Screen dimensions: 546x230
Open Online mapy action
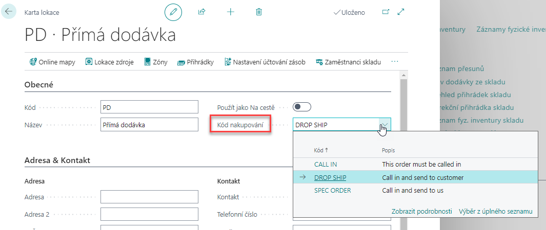[53, 62]
